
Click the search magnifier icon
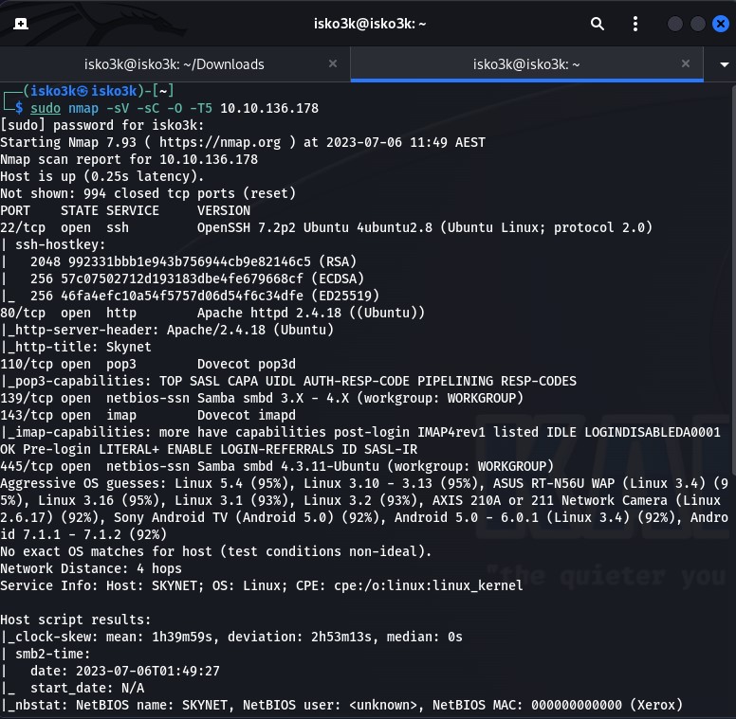(598, 24)
